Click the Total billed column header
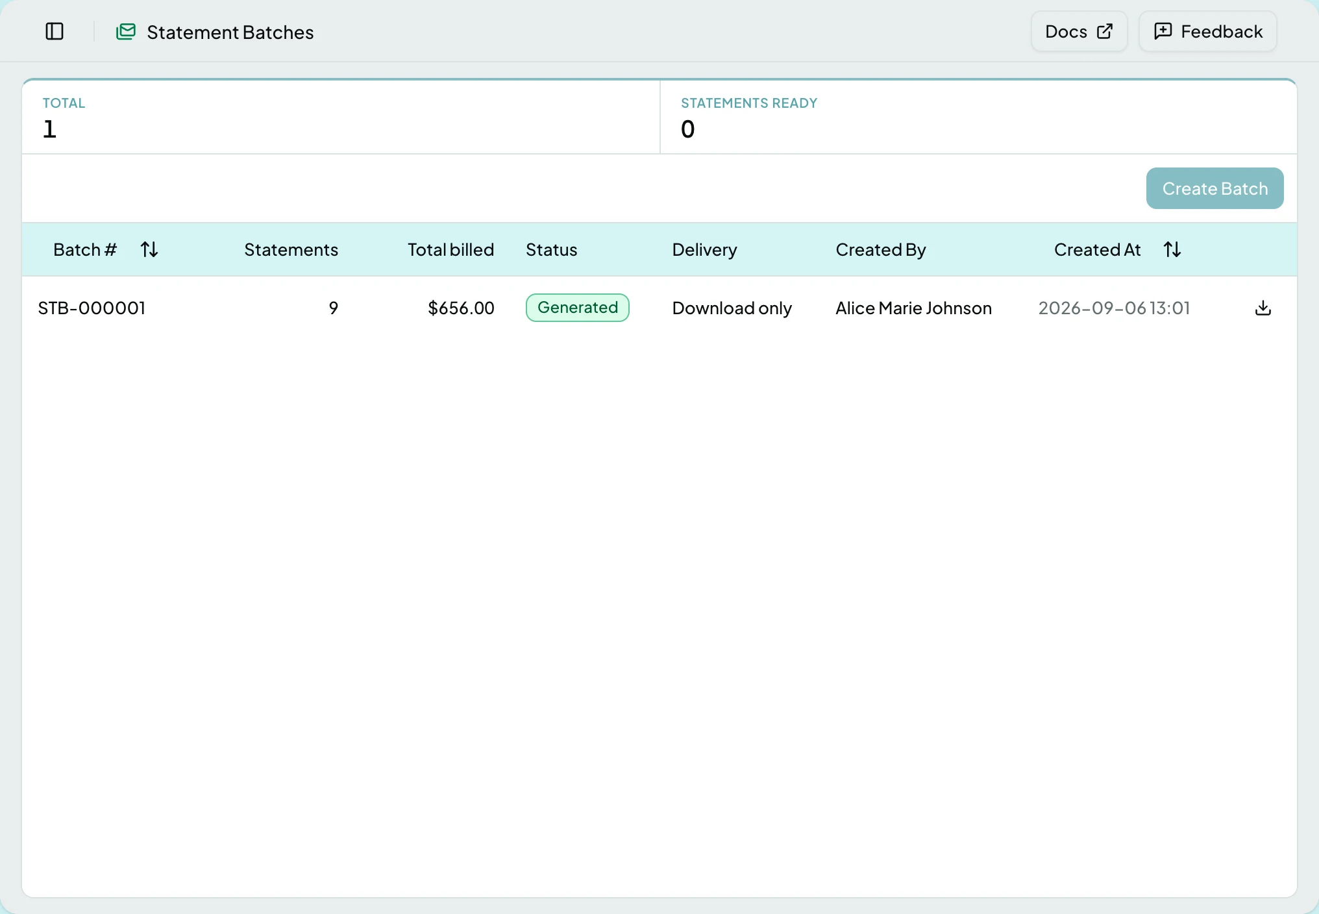The image size is (1319, 914). tap(451, 250)
